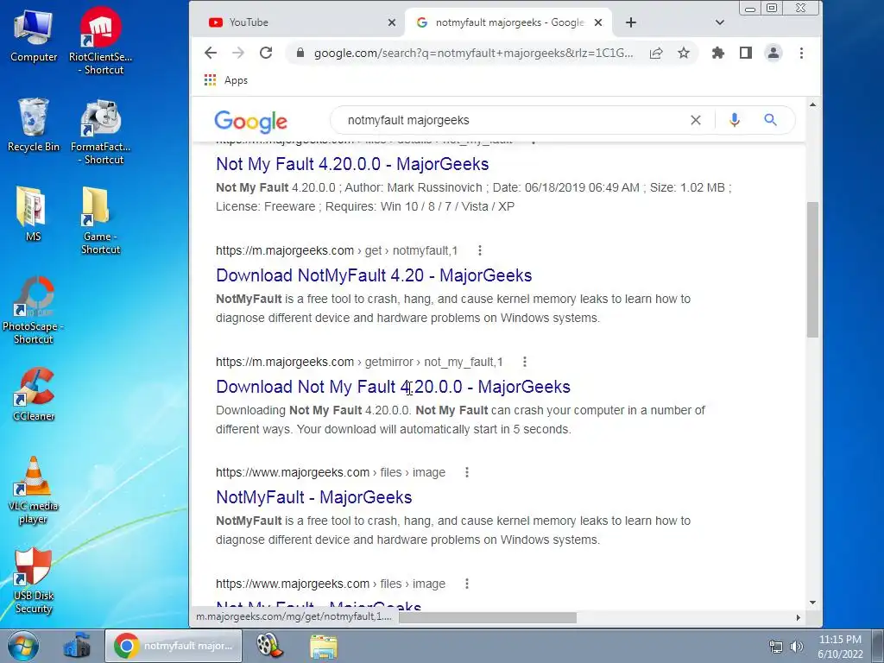
Task: Select the PhotoScape shortcut icon
Action: tap(34, 310)
